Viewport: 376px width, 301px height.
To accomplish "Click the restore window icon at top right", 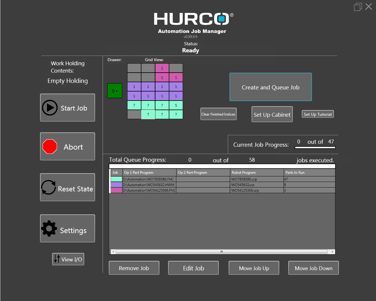I will click(358, 7).
